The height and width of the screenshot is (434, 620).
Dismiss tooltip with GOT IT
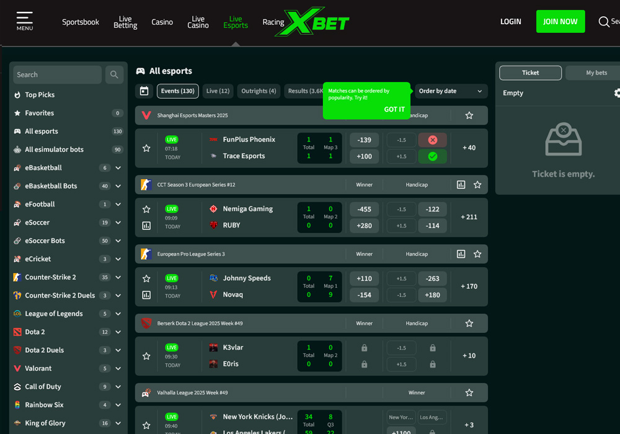point(394,109)
